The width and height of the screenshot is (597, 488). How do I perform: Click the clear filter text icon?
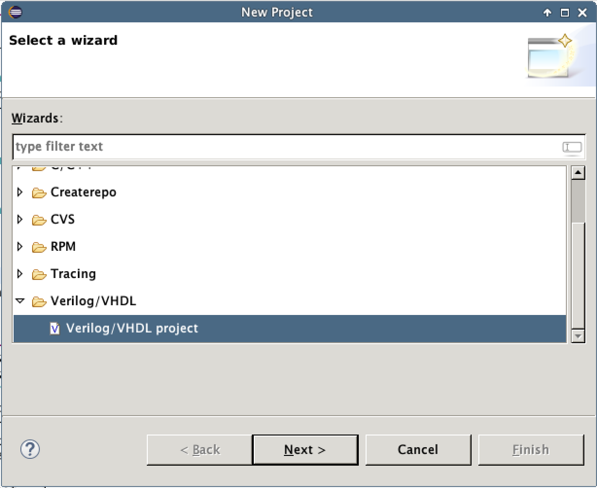[572, 147]
